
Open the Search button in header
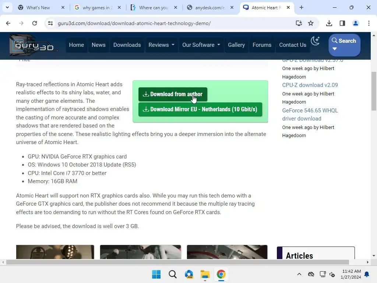pyautogui.click(x=344, y=45)
